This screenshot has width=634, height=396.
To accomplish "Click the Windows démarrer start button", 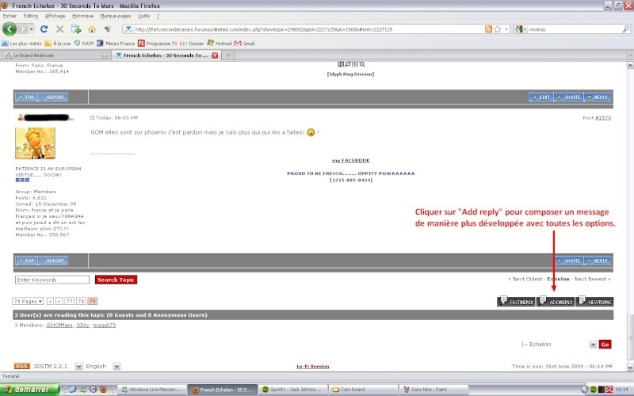I will (29, 390).
